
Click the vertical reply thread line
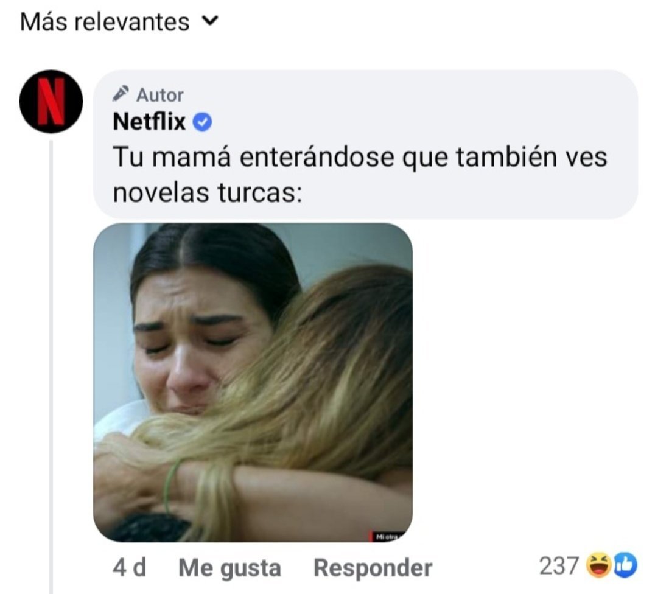pos(51,367)
